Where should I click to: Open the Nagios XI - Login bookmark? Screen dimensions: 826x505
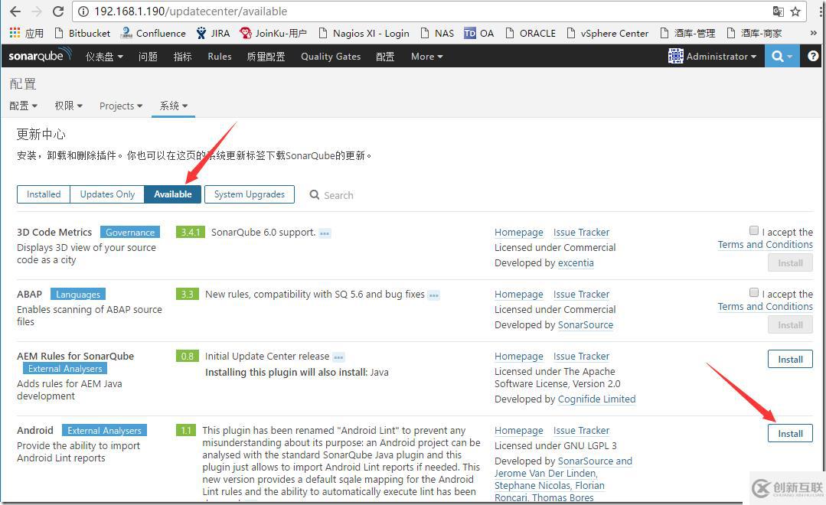coord(364,33)
